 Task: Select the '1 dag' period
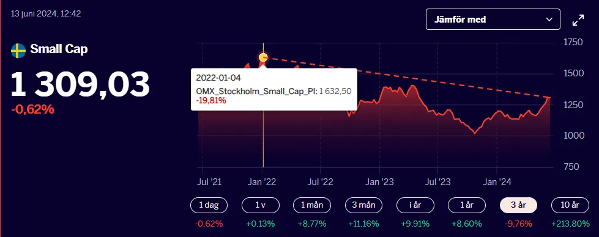click(209, 205)
